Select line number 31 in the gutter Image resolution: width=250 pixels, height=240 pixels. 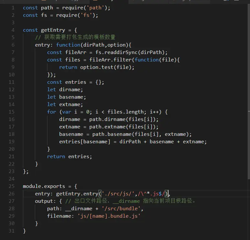pyautogui.click(x=12, y=231)
